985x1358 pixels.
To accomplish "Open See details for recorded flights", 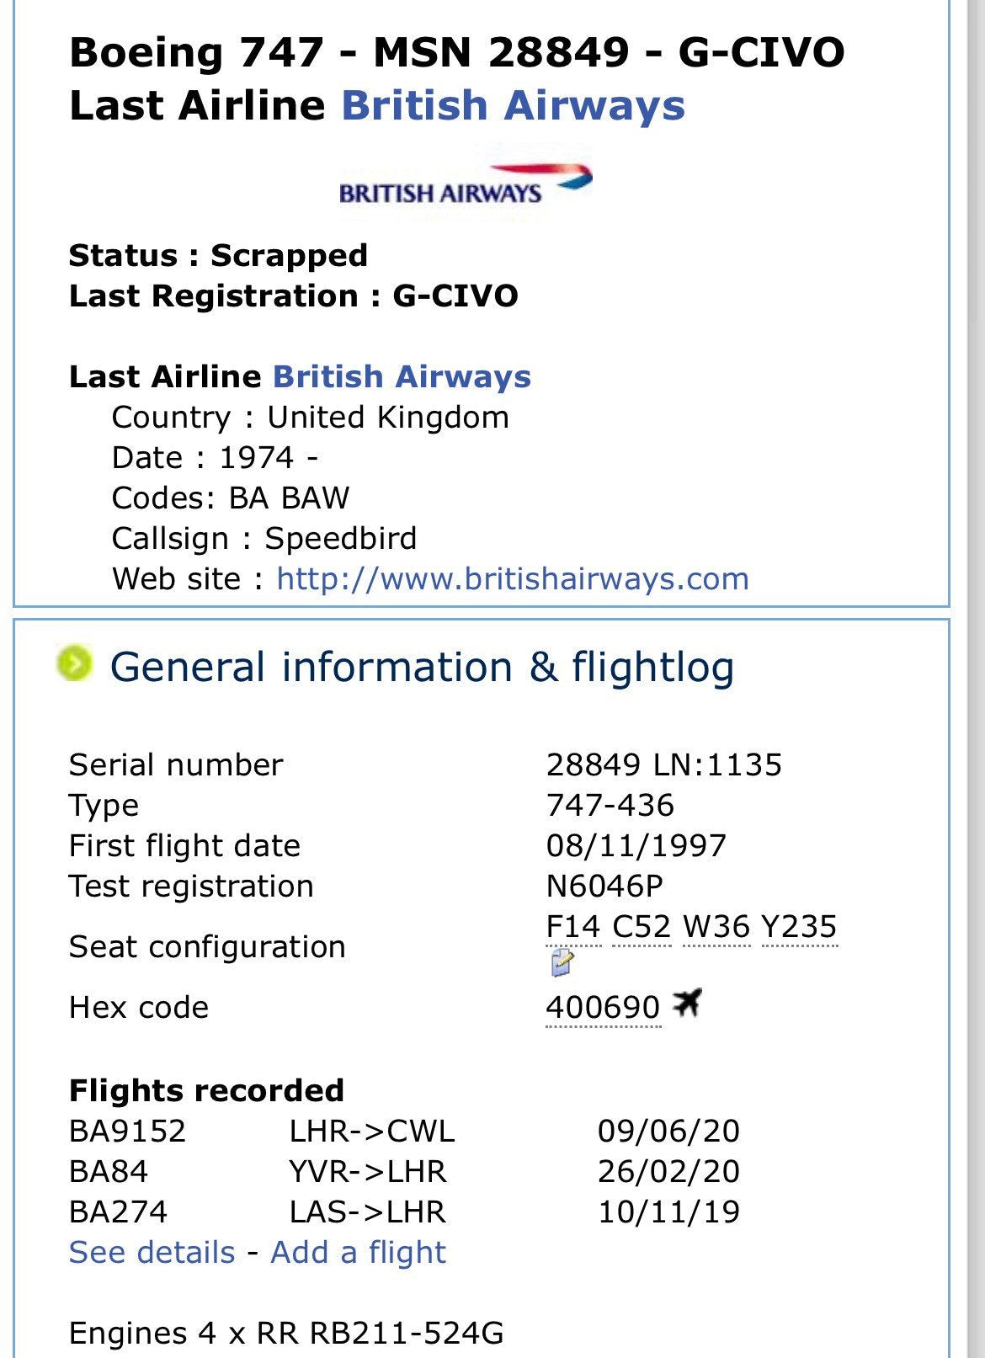I will click(x=152, y=1253).
